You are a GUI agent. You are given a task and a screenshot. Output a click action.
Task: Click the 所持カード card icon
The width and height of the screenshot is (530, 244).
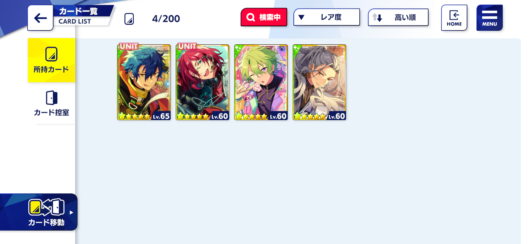(x=51, y=54)
